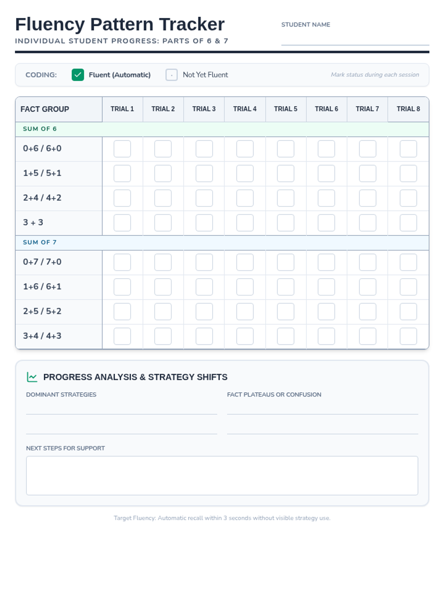This screenshot has width=444, height=592.
Task: Check 3+4 / 4+3 box for Trial 7
Action: [367, 336]
